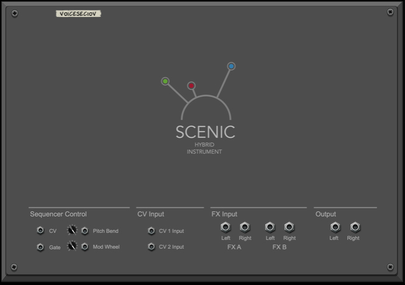Click the blue dot on the Scenic logo

click(x=231, y=66)
